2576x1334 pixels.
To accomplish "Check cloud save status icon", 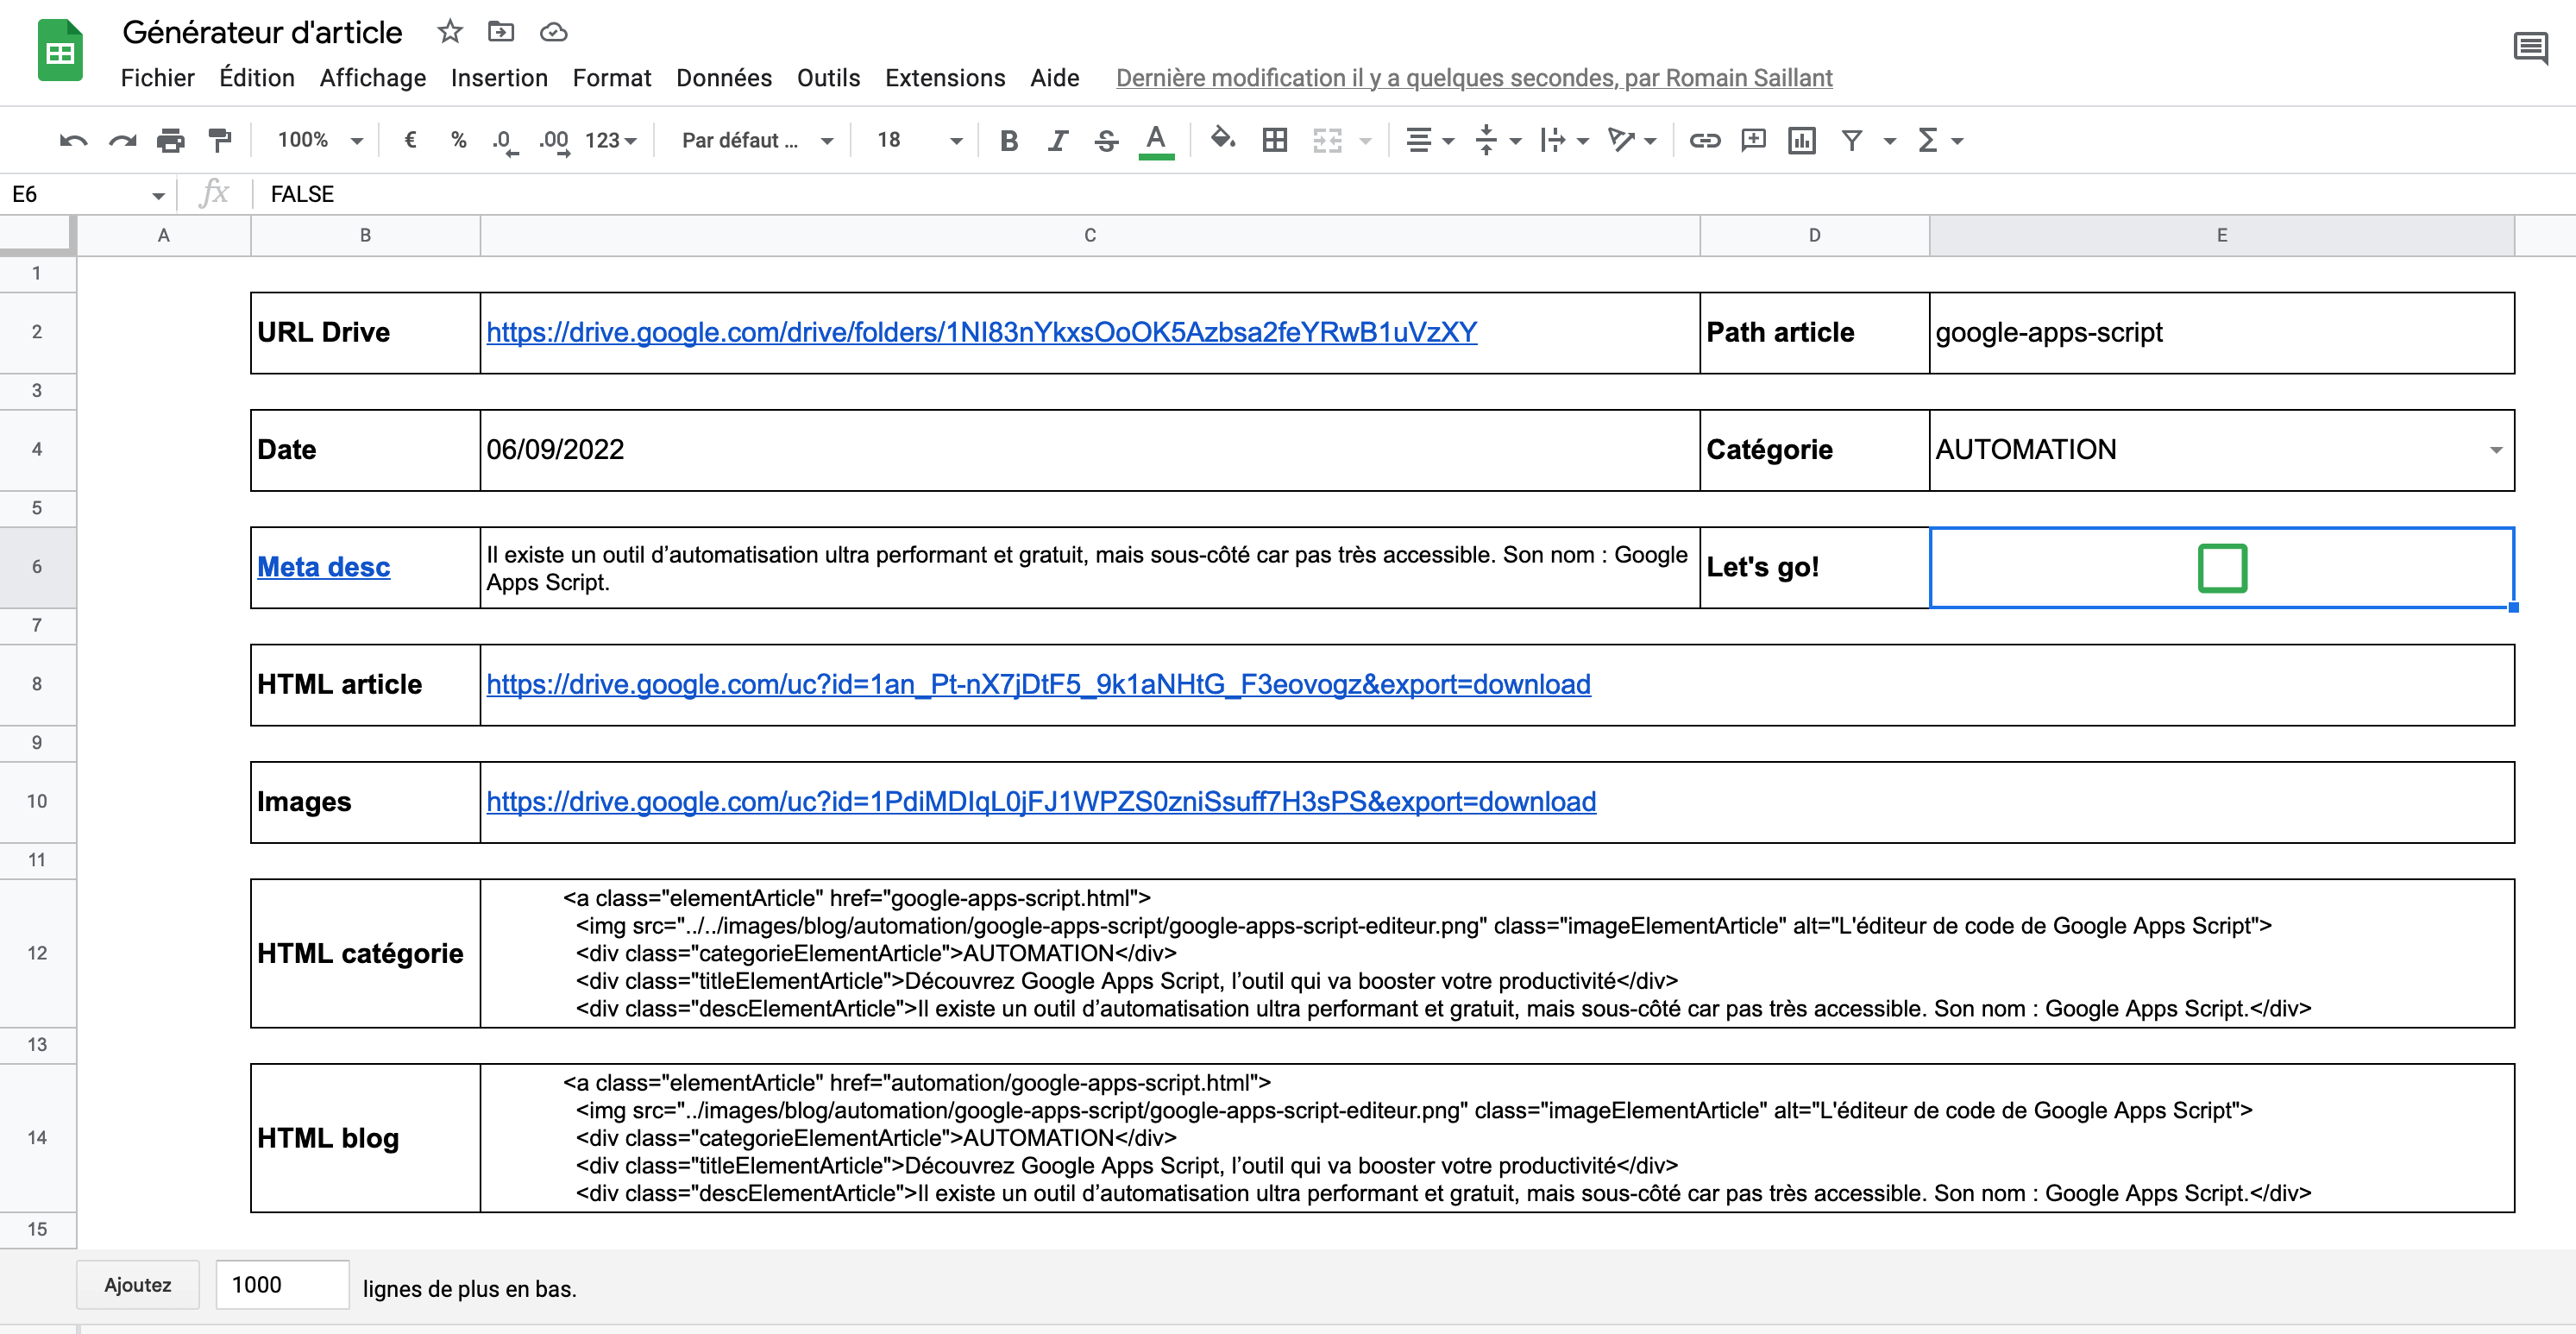I will [x=553, y=32].
